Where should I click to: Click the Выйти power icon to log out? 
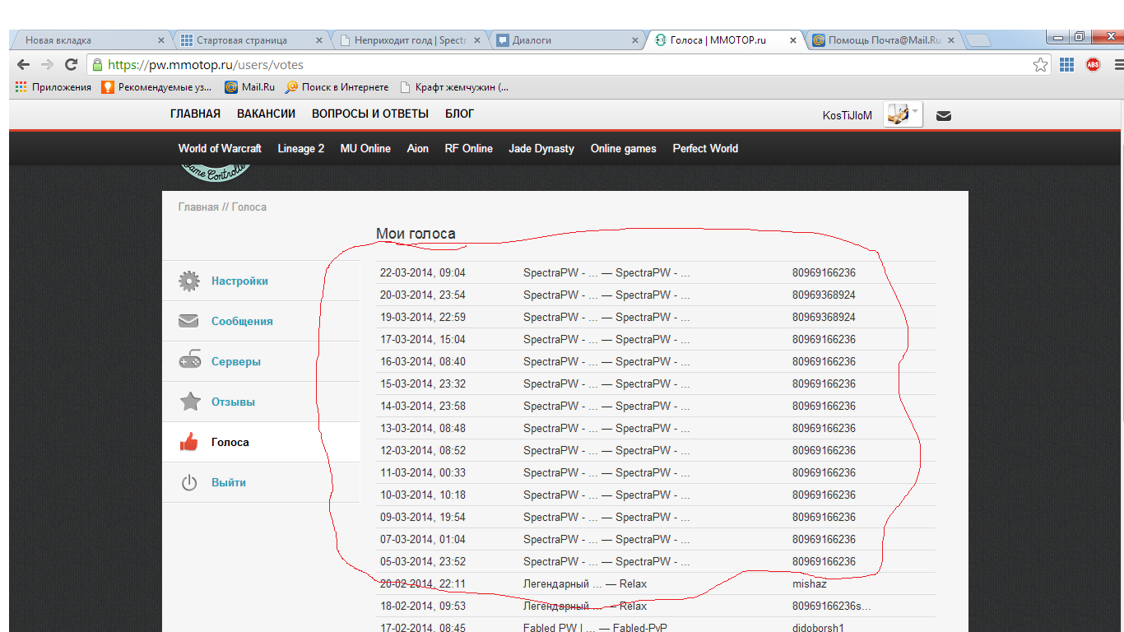pos(189,482)
